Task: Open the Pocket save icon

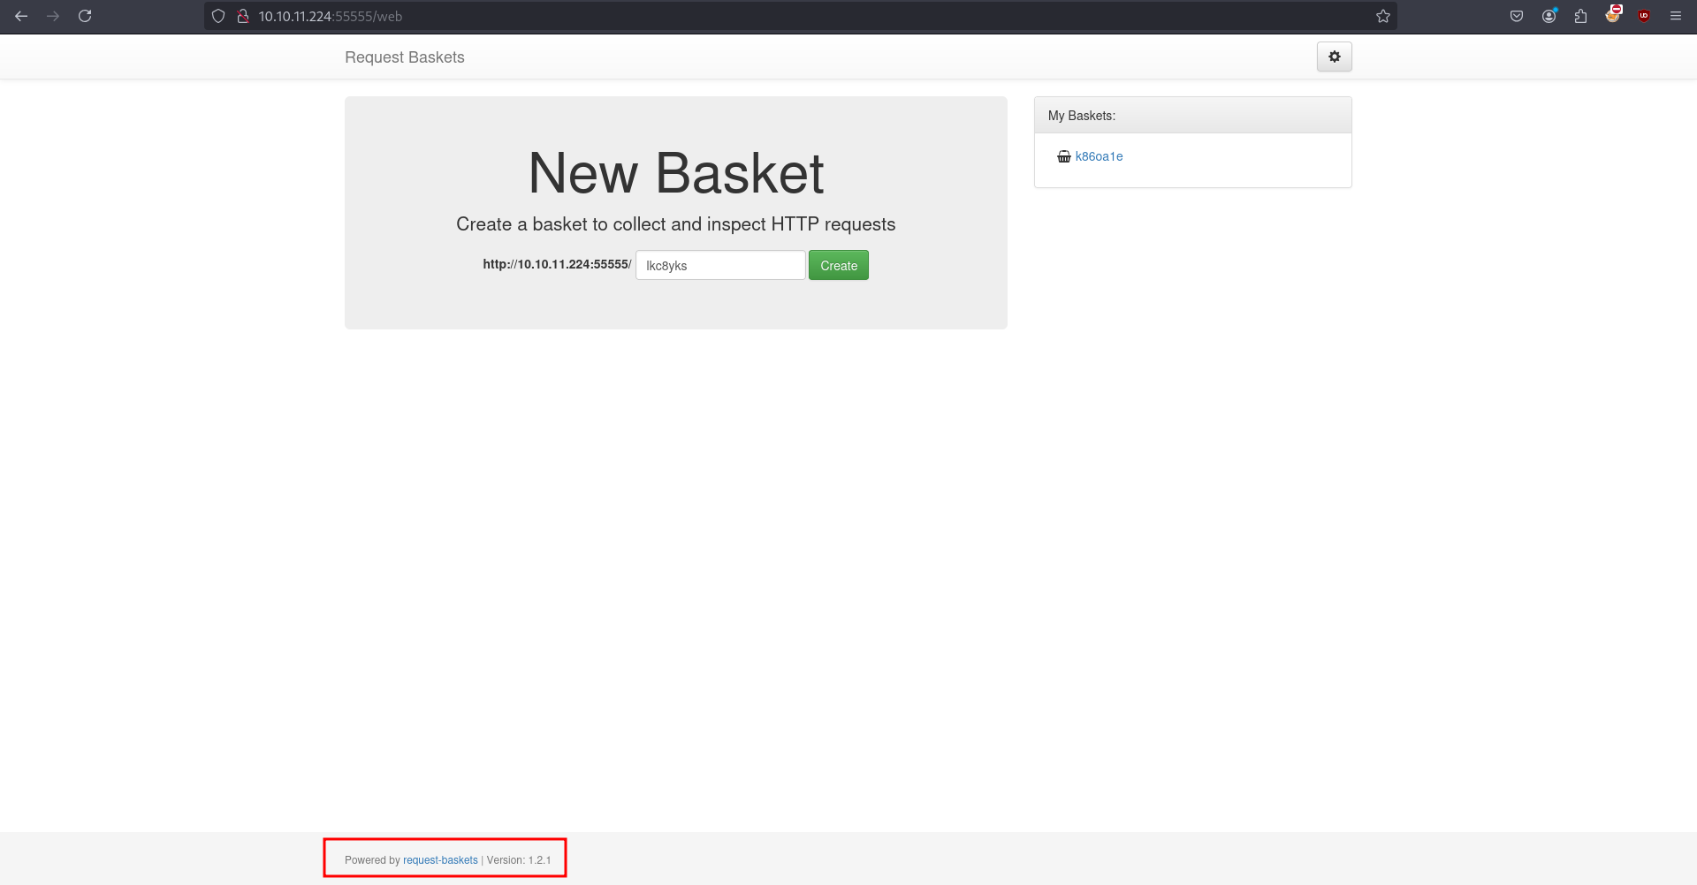Action: coord(1517,16)
